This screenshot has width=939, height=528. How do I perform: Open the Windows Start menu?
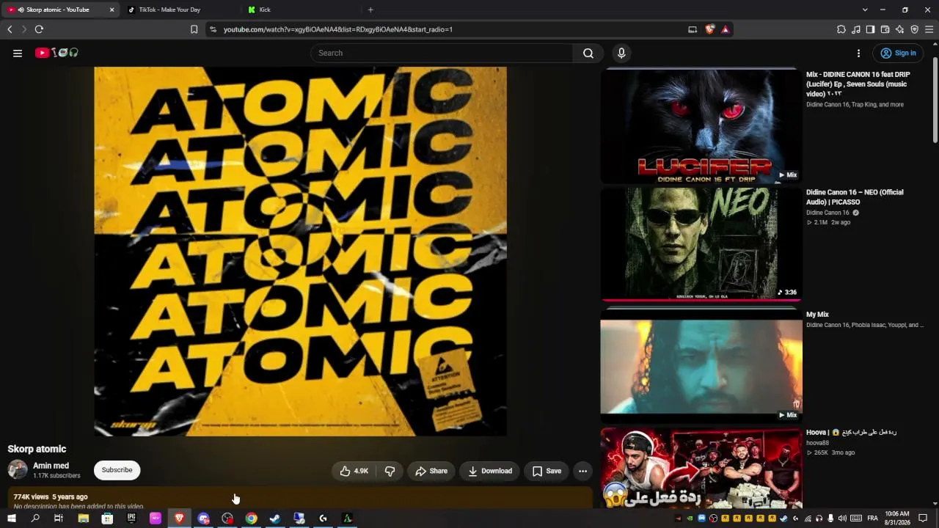click(12, 518)
